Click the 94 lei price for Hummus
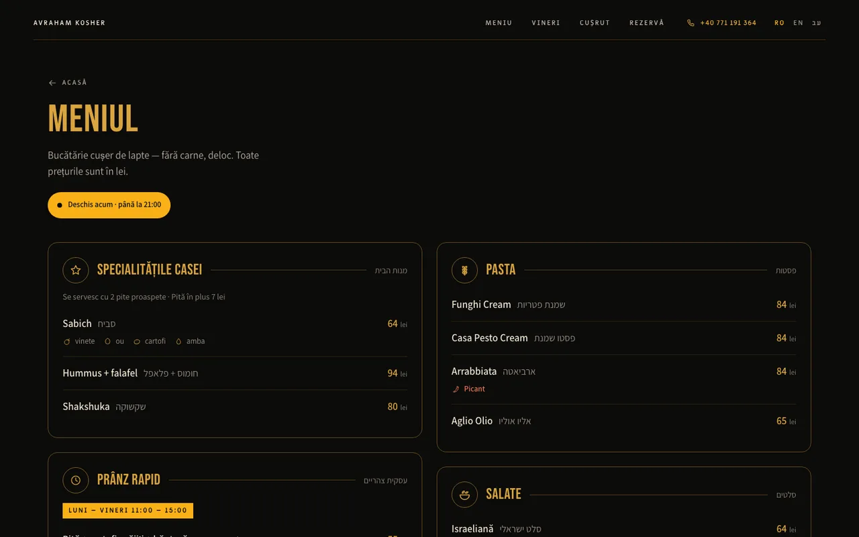 point(397,373)
